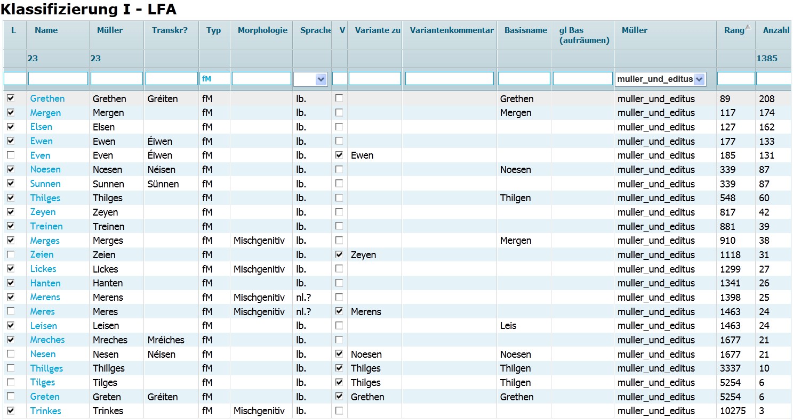Sort by the Variante zu column header

click(378, 30)
